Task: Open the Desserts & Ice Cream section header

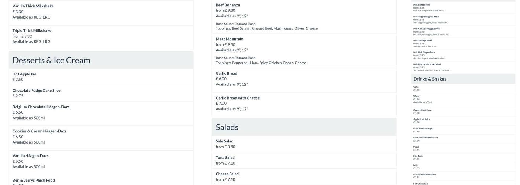Action: pyautogui.click(x=51, y=60)
